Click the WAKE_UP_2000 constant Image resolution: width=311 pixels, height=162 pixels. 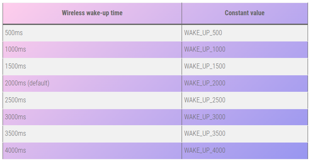(205, 83)
